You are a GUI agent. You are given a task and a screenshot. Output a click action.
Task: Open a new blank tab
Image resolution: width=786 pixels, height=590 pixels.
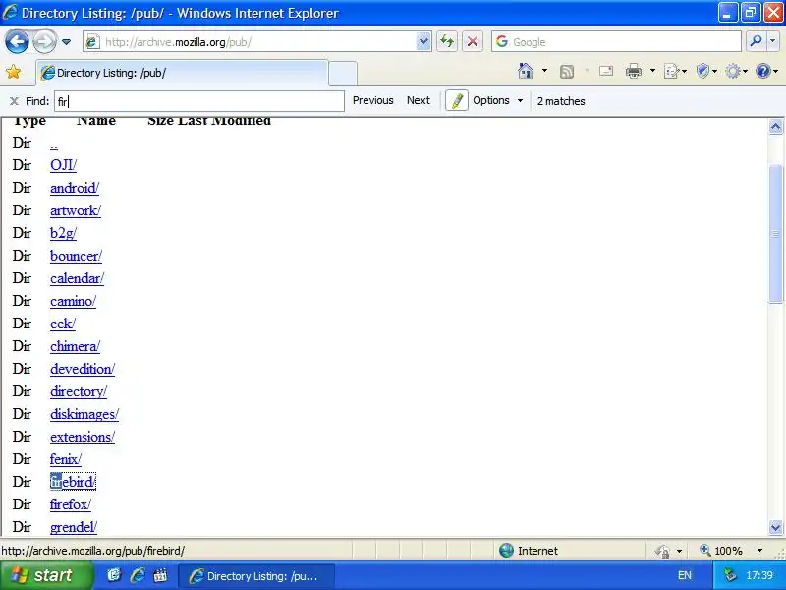[x=343, y=73]
